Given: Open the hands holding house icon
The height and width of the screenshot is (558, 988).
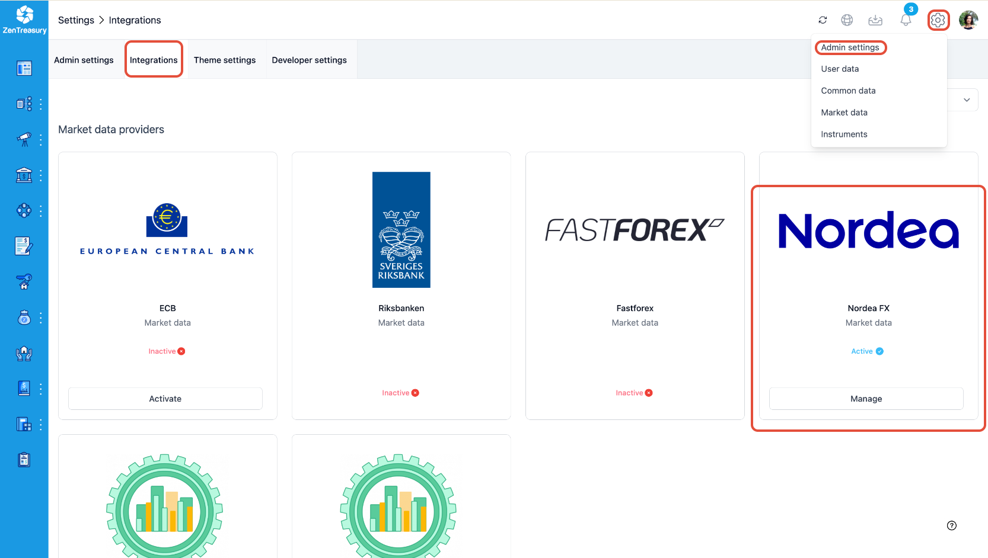Looking at the screenshot, I should pyautogui.click(x=24, y=354).
